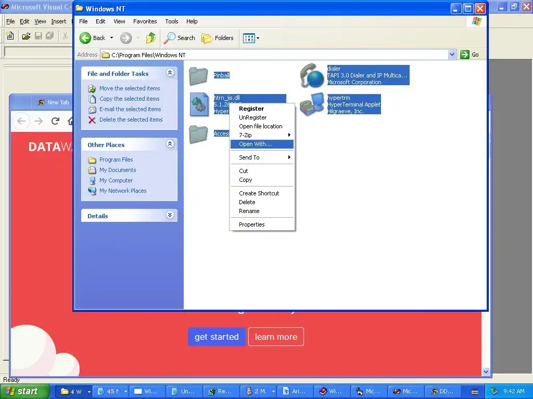533x399 pixels.
Task: Click the get started button on webpage
Action: (x=217, y=337)
